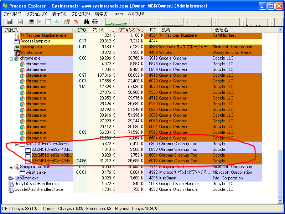Click Physical Usage status bar entry
This screenshot has height=214, width=285.
(136, 209)
